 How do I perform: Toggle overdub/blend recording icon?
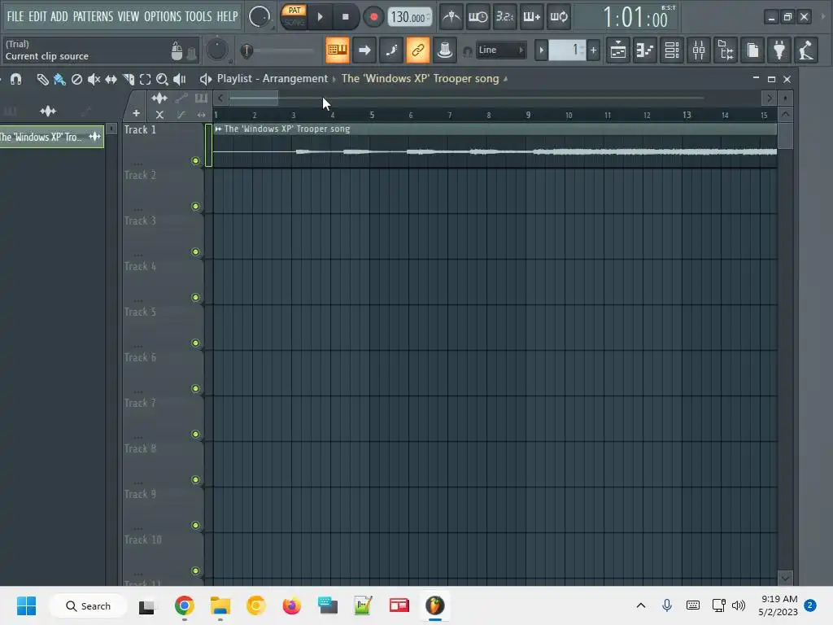click(531, 17)
